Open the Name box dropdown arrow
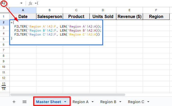The image size is (172, 106). [21, 3]
